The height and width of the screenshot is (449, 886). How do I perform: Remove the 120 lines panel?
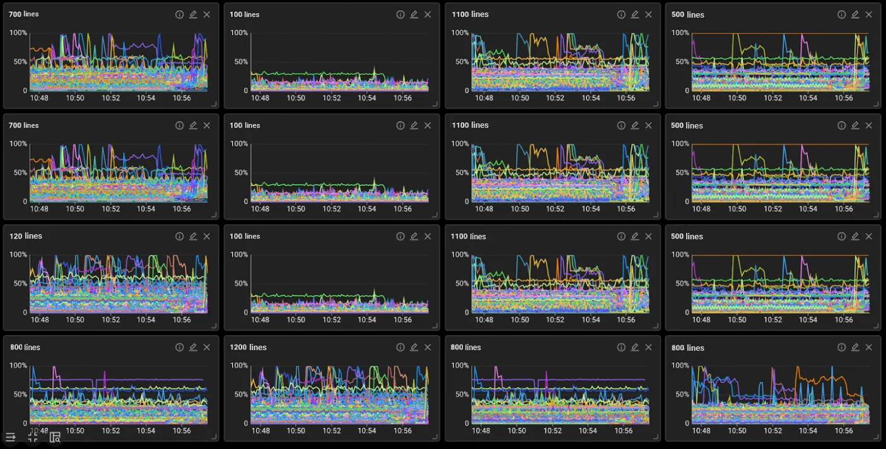pos(207,236)
